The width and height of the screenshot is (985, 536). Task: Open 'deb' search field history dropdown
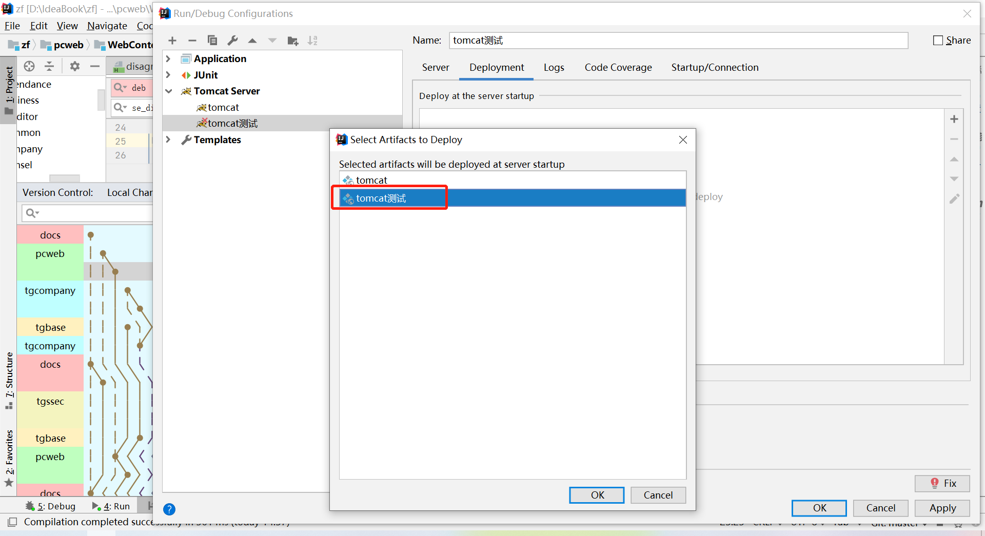point(120,88)
